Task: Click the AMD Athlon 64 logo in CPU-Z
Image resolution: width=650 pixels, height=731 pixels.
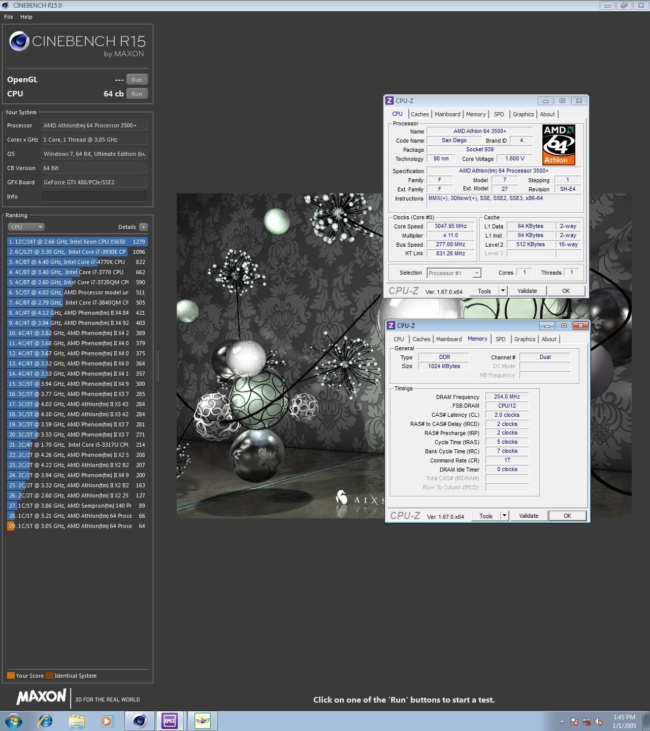Action: [x=559, y=145]
